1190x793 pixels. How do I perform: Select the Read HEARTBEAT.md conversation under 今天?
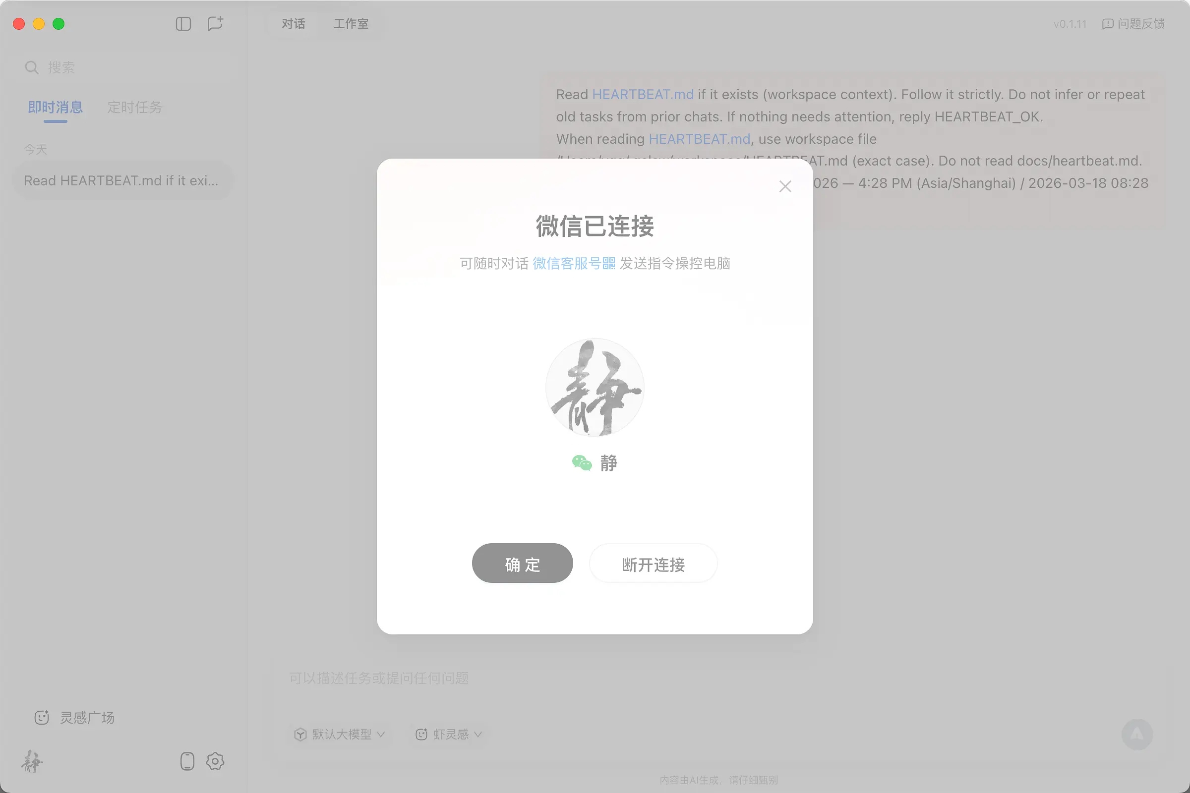click(122, 180)
